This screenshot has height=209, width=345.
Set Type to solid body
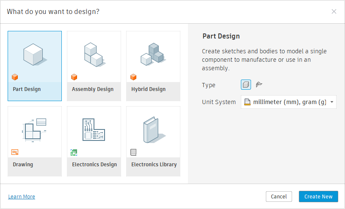[x=246, y=85]
